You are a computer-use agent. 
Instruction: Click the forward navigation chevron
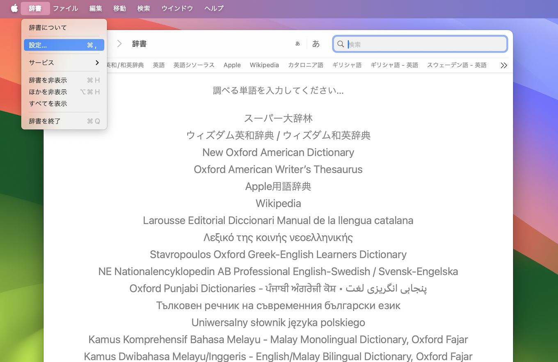pyautogui.click(x=119, y=43)
